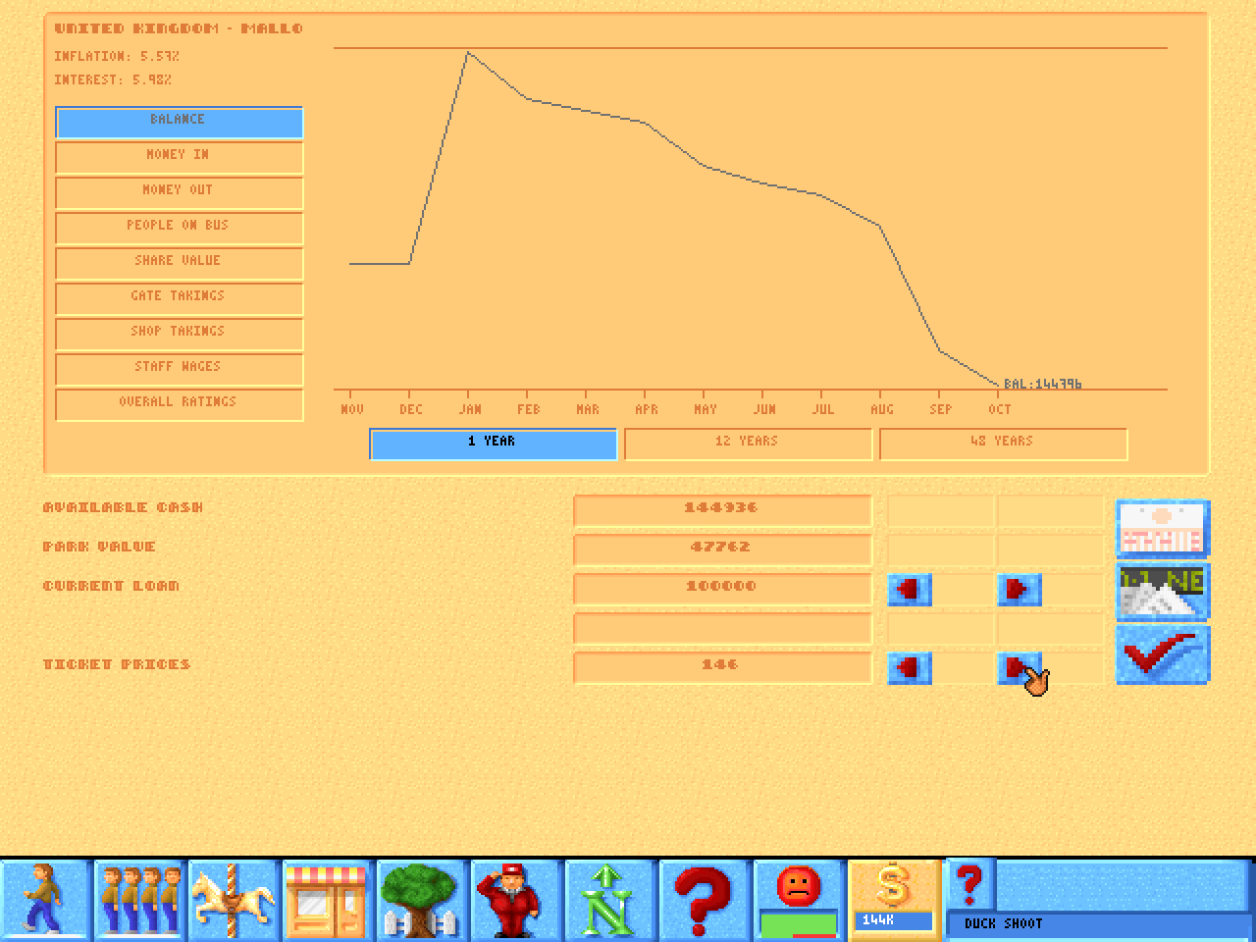The height and width of the screenshot is (942, 1256).
Task: Increase ticket prices with right arrow
Action: coord(1019,668)
